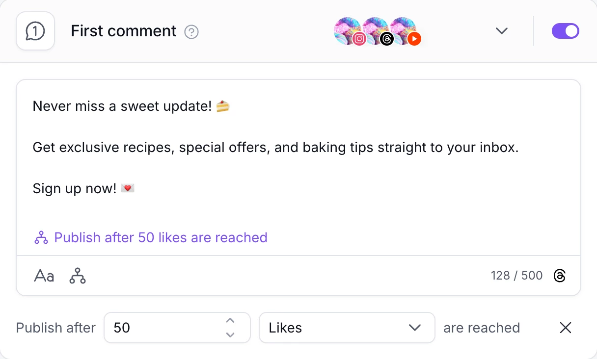The width and height of the screenshot is (597, 359).
Task: Click the First comment speech bubble icon
Action: click(x=35, y=30)
